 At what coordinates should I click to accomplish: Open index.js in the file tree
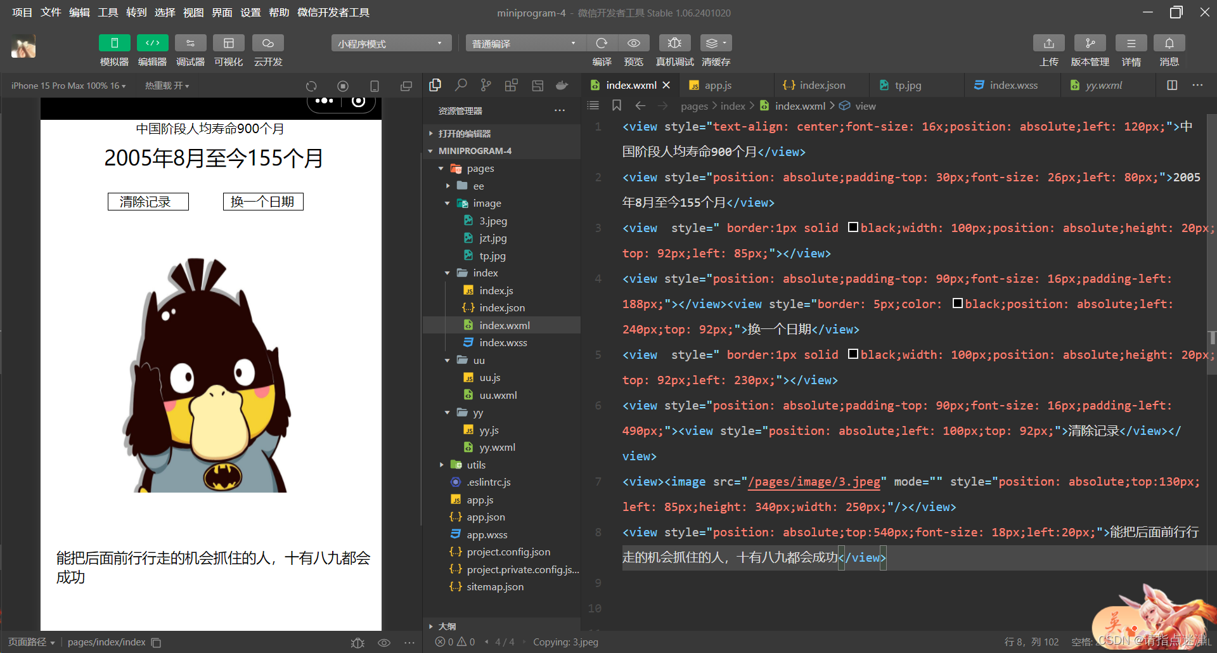(x=496, y=290)
